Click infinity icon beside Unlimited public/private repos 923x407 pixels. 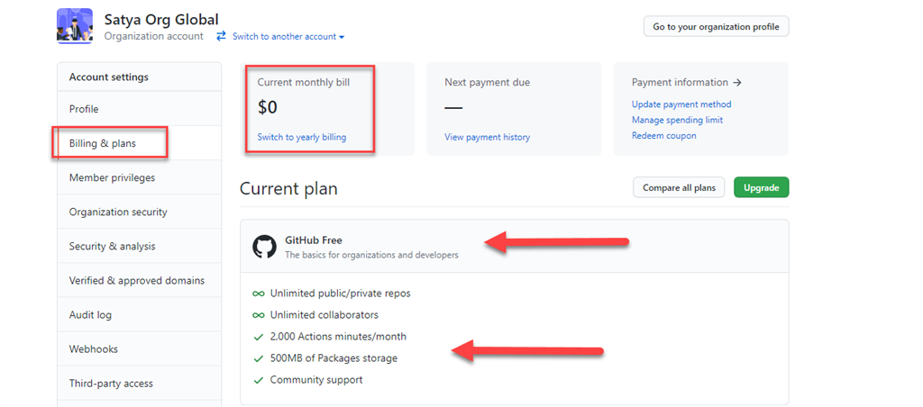click(258, 294)
